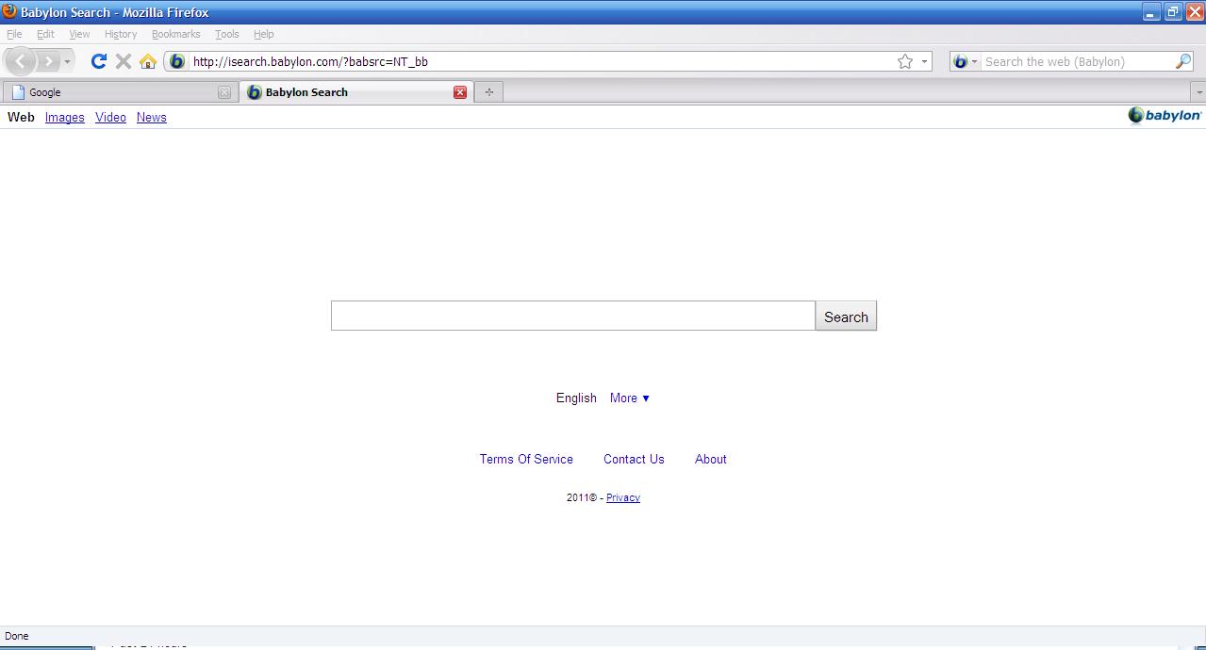Click the Forward navigation arrow
1206x650 pixels.
click(48, 61)
